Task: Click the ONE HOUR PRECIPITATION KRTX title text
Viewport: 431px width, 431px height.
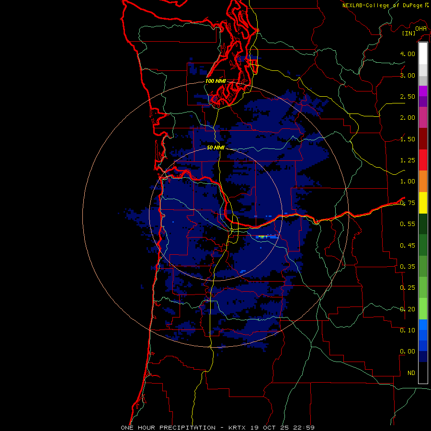Action: point(217,428)
